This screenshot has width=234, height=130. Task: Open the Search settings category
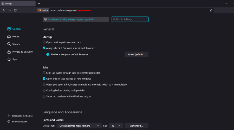[16, 44]
